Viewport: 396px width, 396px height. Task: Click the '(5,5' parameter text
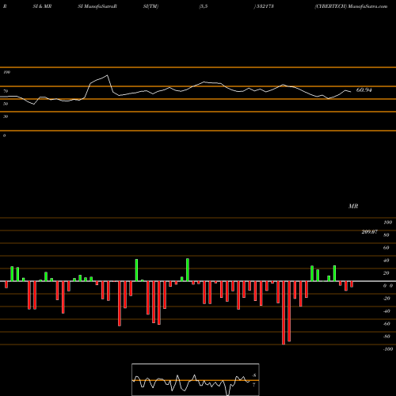click(x=204, y=6)
